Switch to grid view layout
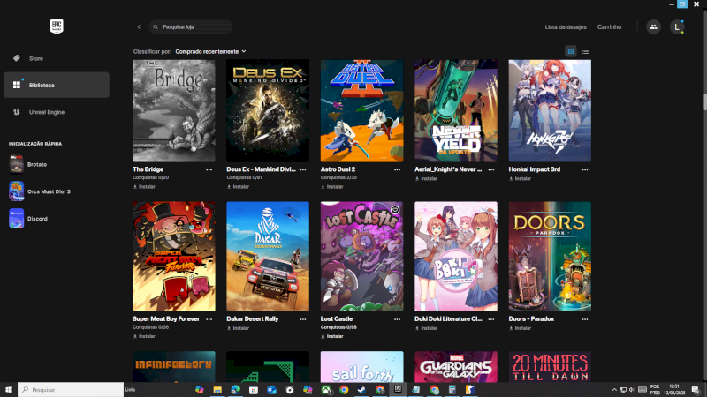707x397 pixels. pos(571,51)
